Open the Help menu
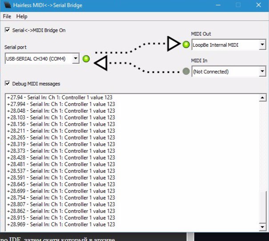This screenshot has width=269, height=241. coord(22,16)
